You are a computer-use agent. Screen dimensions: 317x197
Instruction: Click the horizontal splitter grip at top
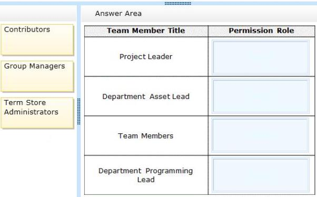point(177,4)
